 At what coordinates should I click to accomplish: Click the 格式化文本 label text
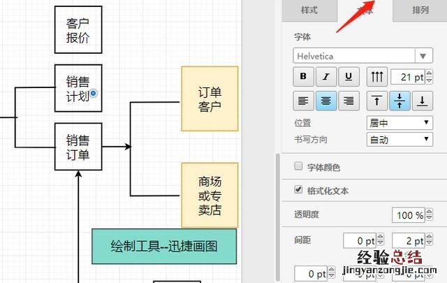pyautogui.click(x=328, y=191)
